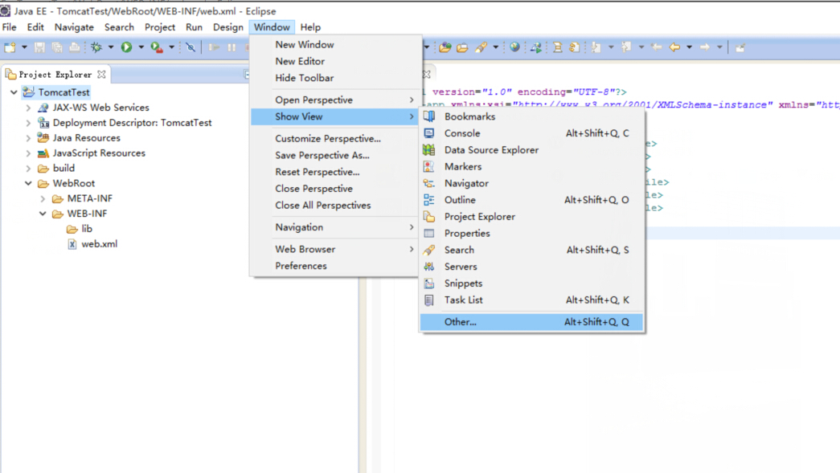Open dropdown arrow beside the New icon
This screenshot has height=473, width=840.
pos(24,47)
